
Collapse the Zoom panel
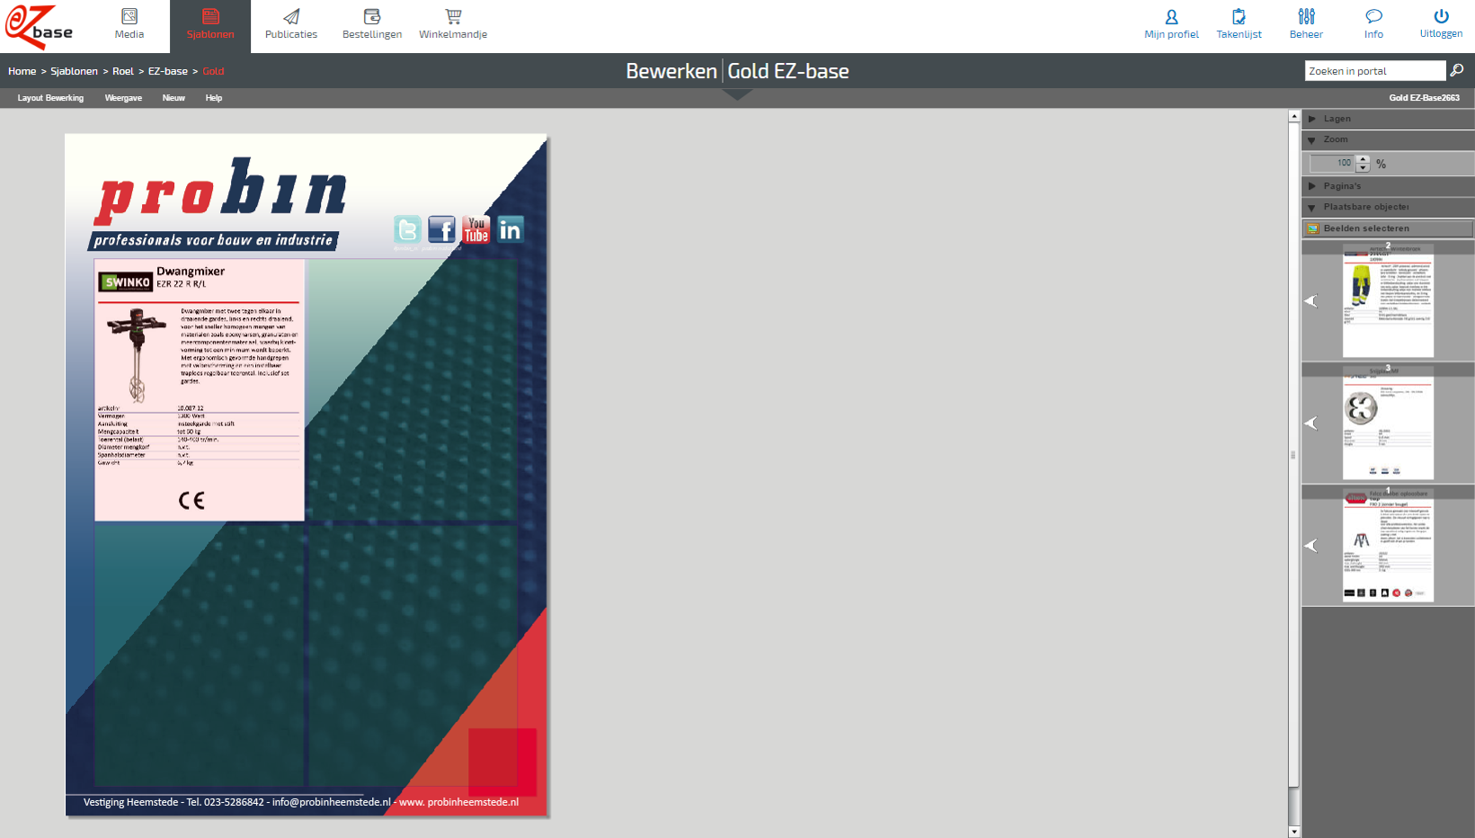pyautogui.click(x=1388, y=139)
